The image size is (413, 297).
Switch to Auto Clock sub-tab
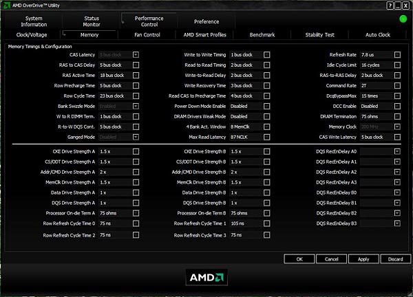378,35
